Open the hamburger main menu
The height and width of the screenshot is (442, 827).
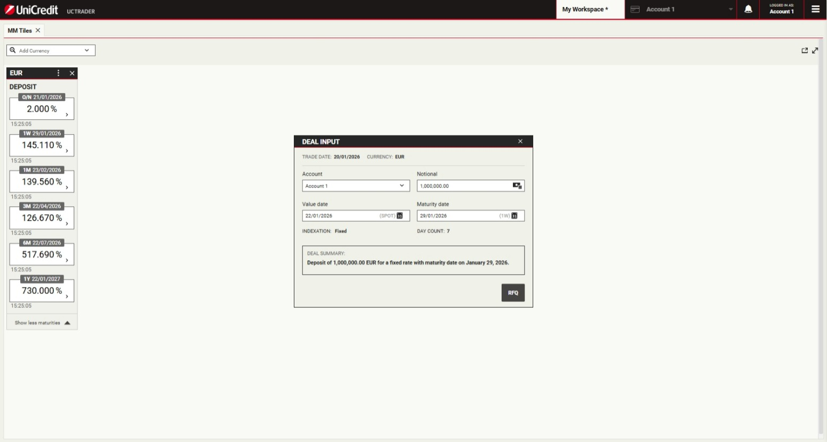coord(815,10)
